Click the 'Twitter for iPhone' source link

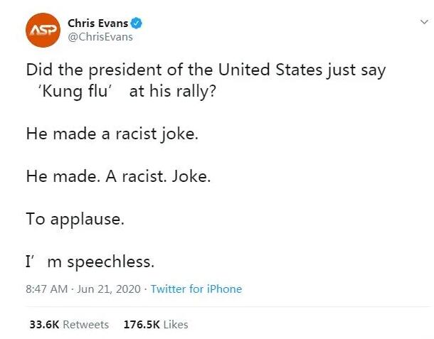[196, 289]
